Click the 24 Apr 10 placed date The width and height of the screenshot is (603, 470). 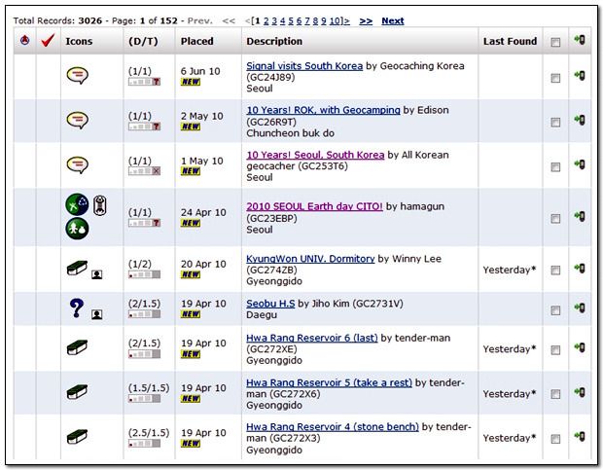click(203, 212)
